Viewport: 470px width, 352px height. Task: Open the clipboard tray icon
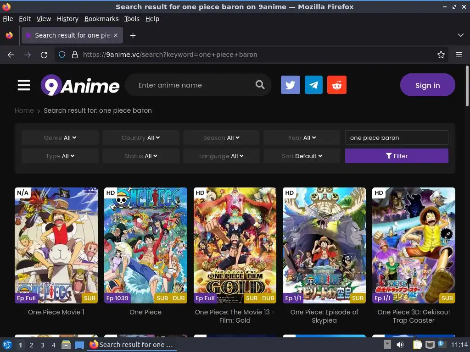coord(417,345)
